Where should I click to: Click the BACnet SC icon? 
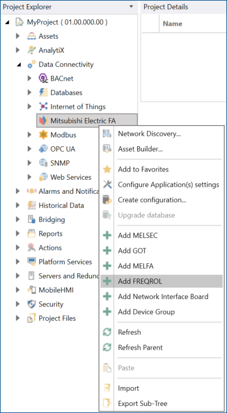(43, 79)
